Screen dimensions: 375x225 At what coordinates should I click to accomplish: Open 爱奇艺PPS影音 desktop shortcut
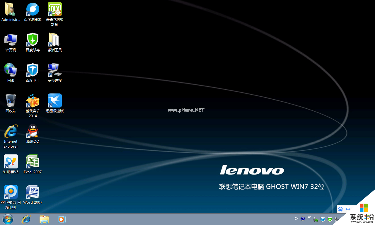55,14
